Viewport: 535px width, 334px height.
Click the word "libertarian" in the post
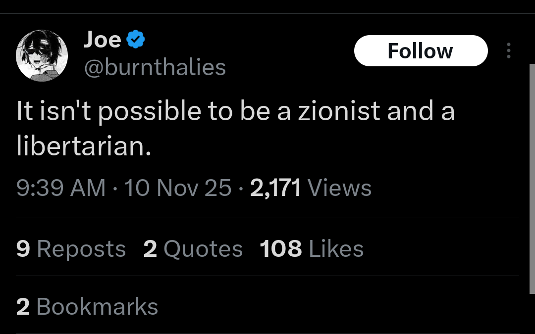coord(82,146)
